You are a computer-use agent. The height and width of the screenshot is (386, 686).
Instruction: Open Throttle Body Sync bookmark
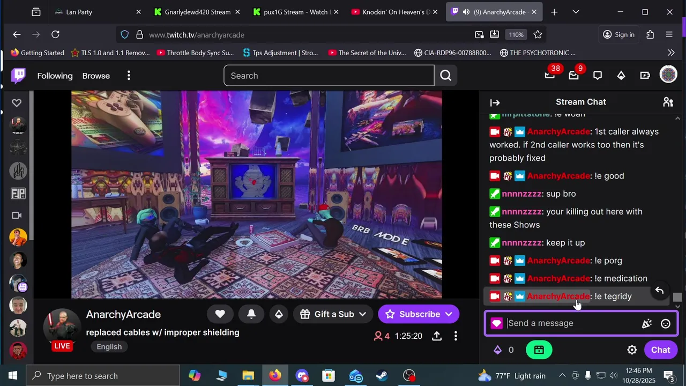pos(195,53)
